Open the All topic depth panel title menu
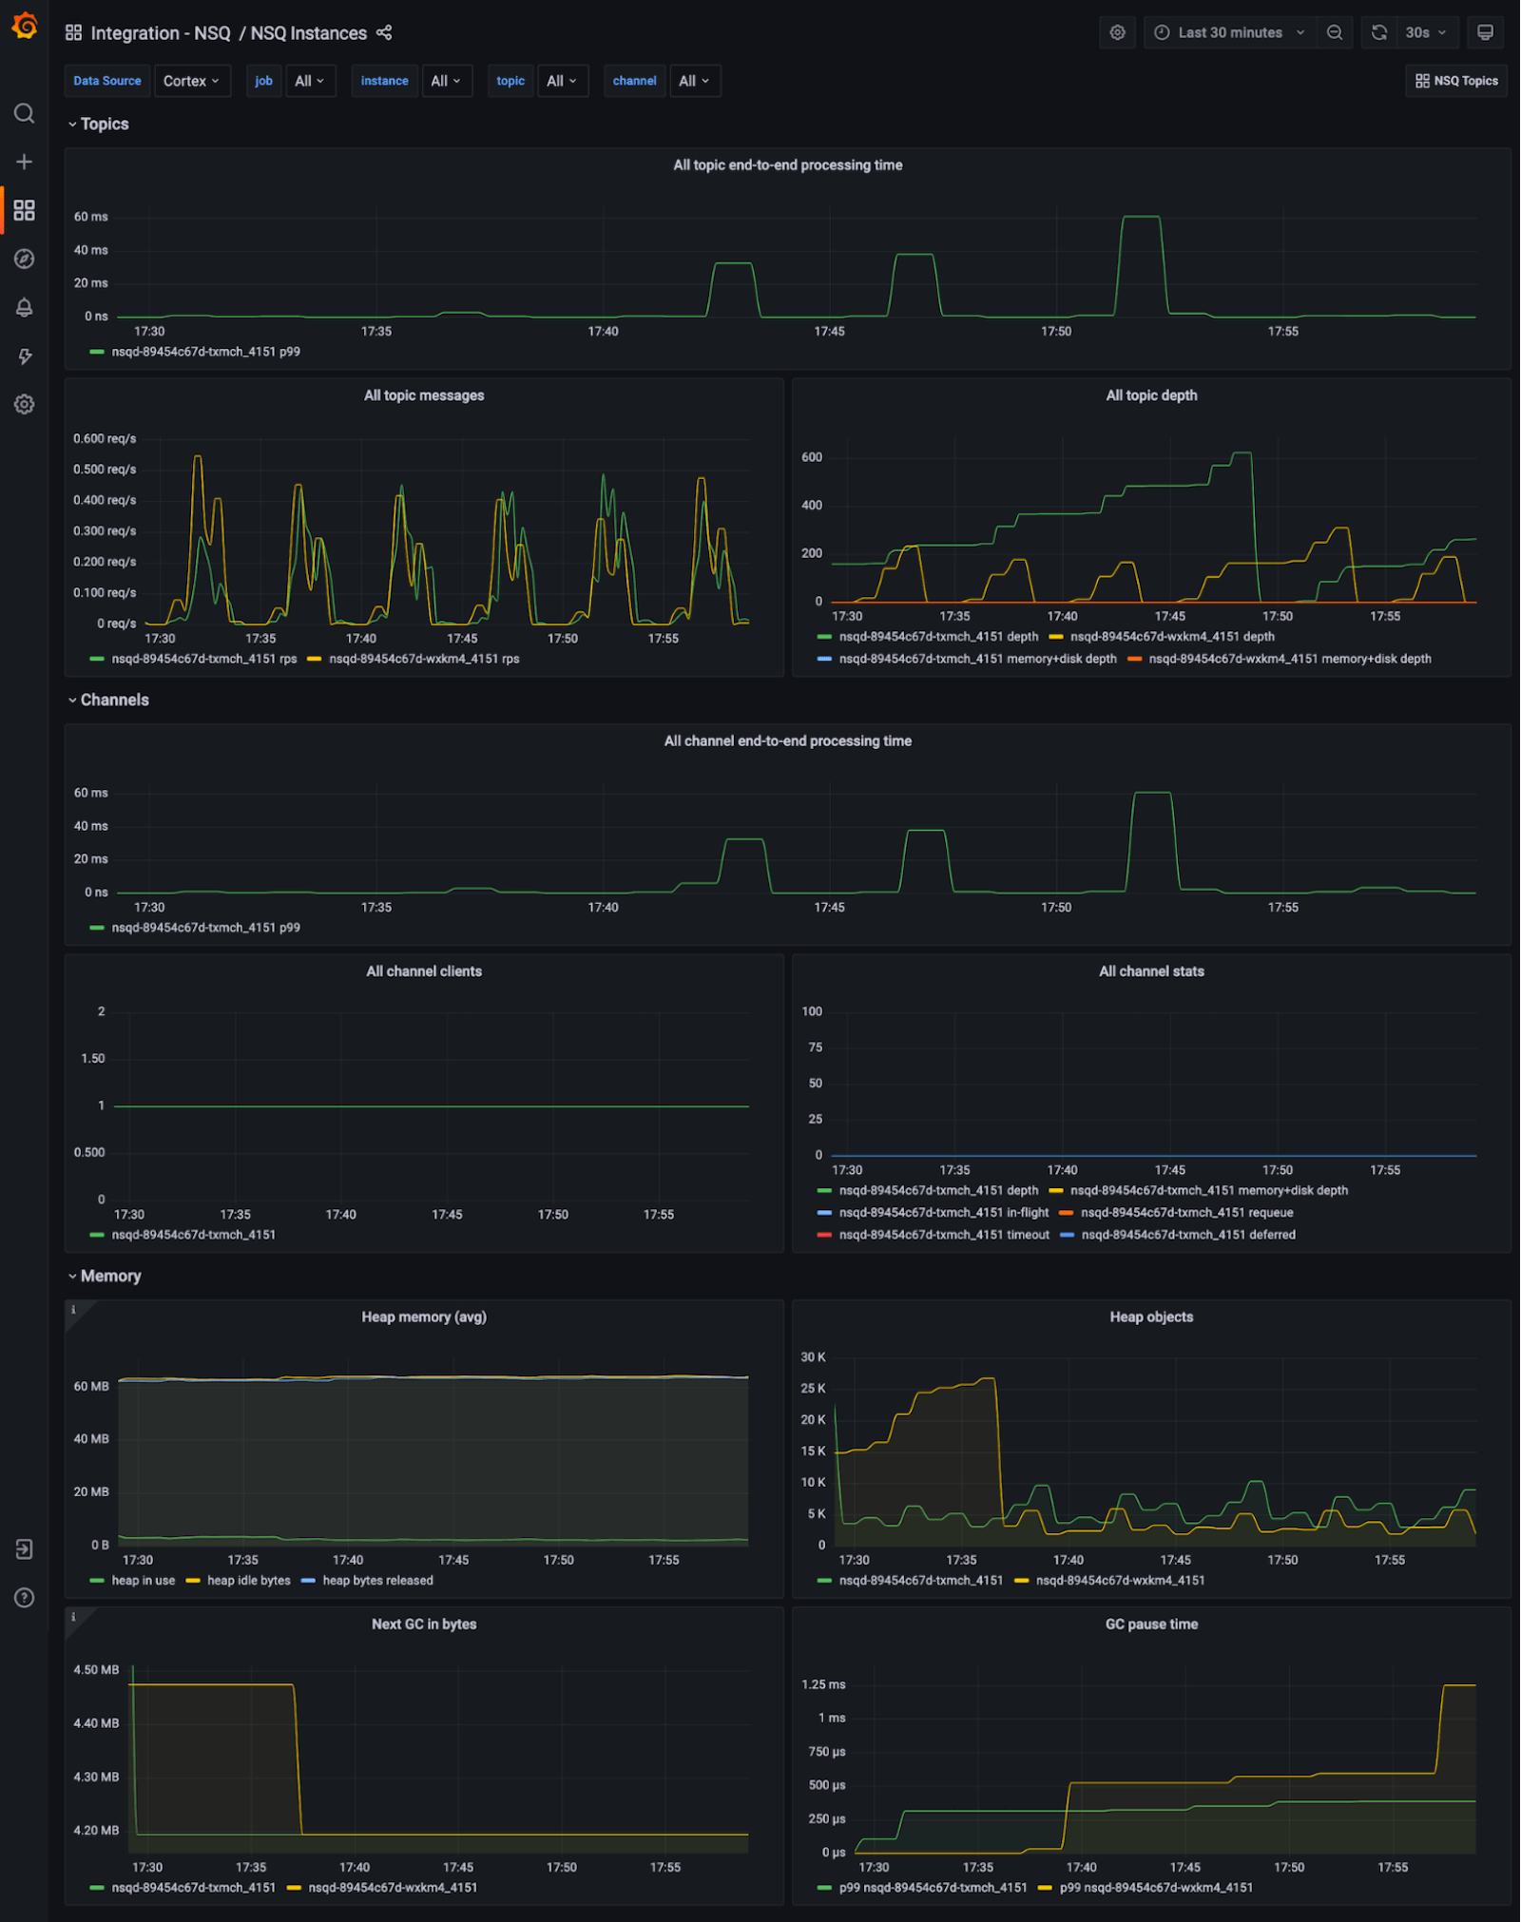Screen dimensions: 1521x1922 point(1150,395)
